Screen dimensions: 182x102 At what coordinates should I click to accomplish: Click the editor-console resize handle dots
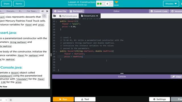pos(122,73)
